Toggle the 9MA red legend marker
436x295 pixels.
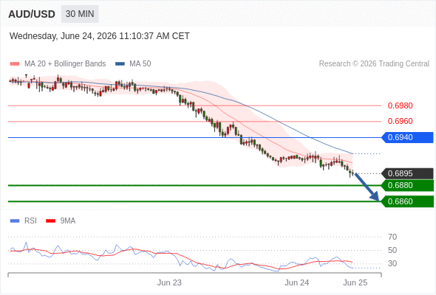(50, 221)
